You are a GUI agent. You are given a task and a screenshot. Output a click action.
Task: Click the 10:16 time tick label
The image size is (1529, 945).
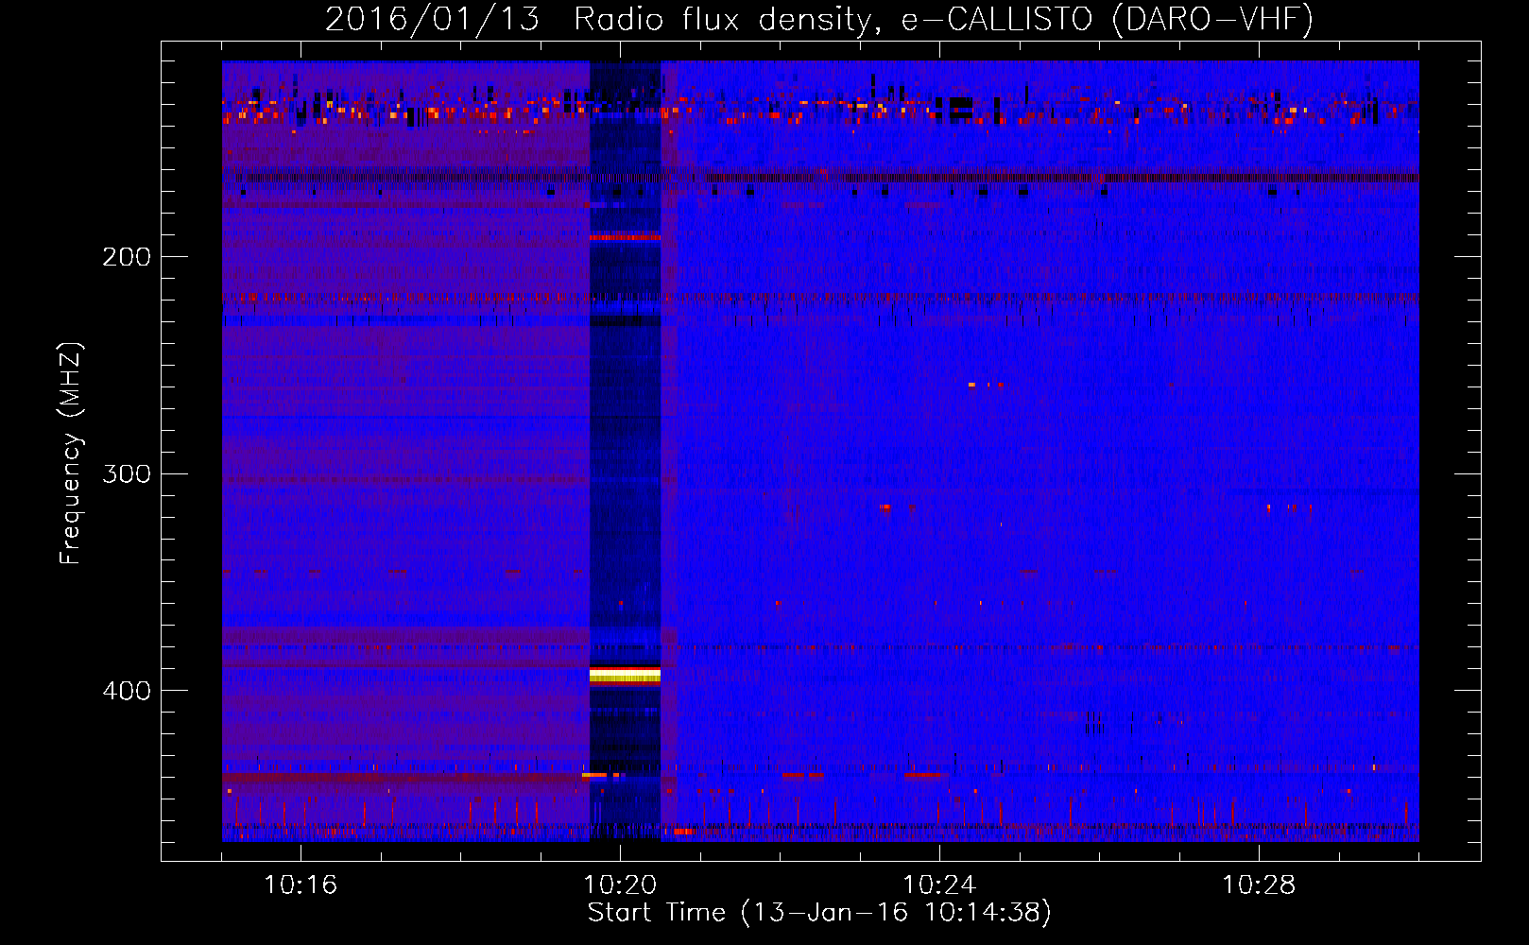tap(301, 885)
